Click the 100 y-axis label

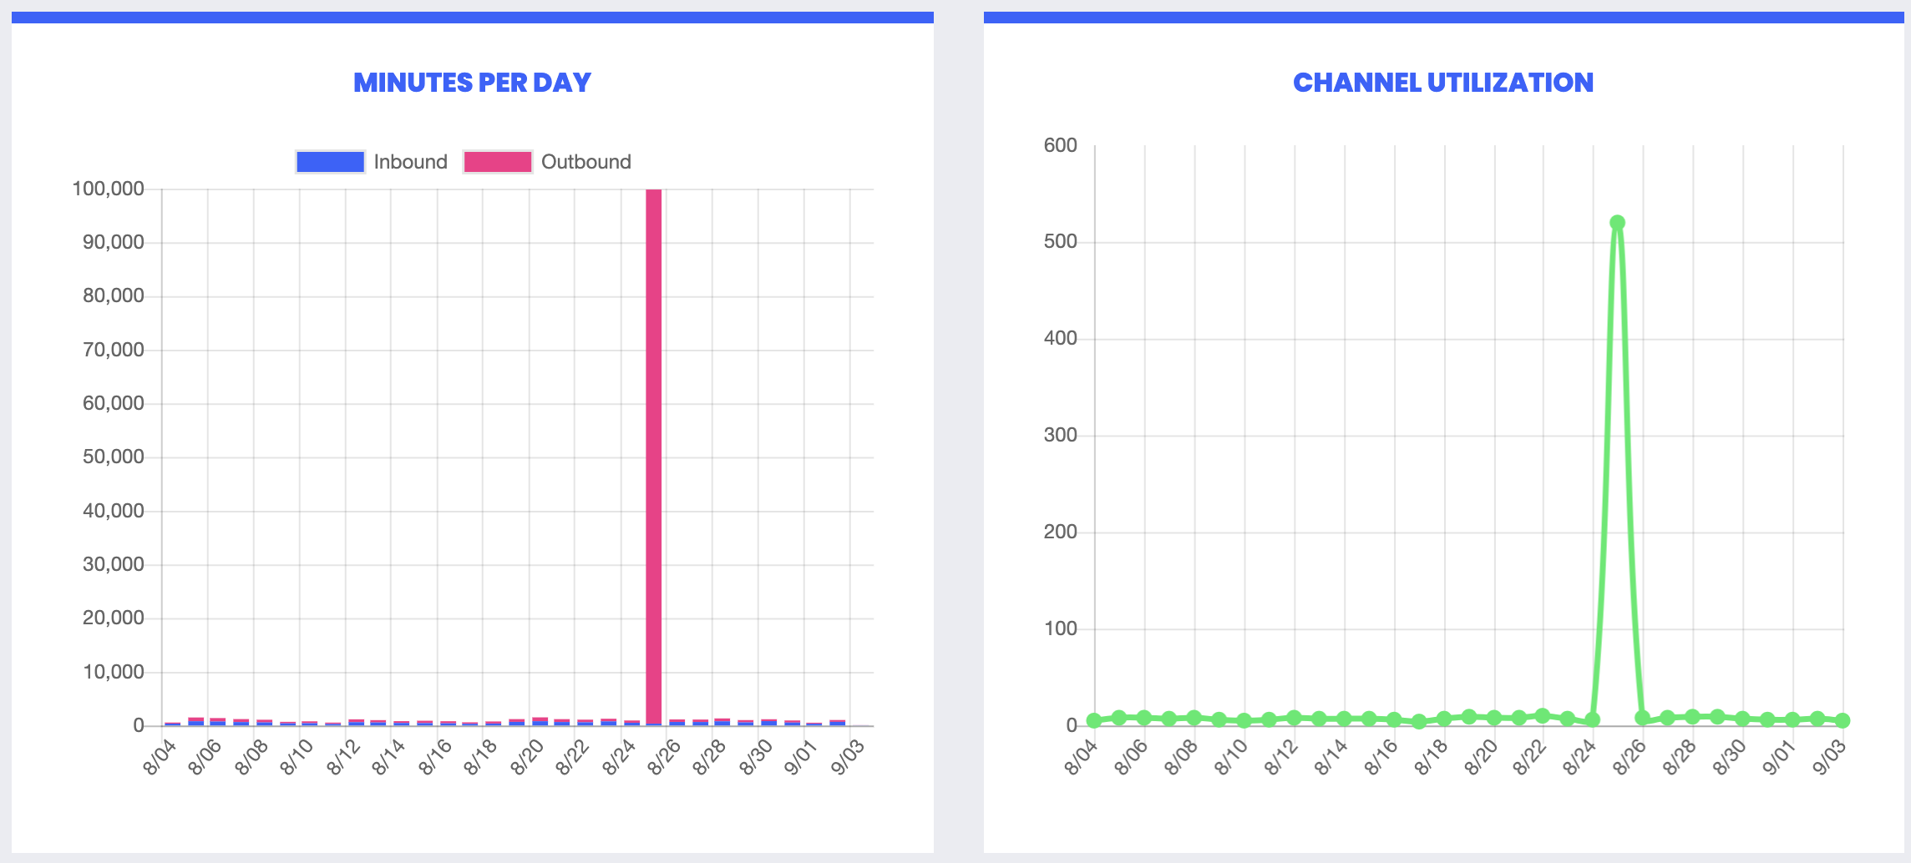point(1061,628)
